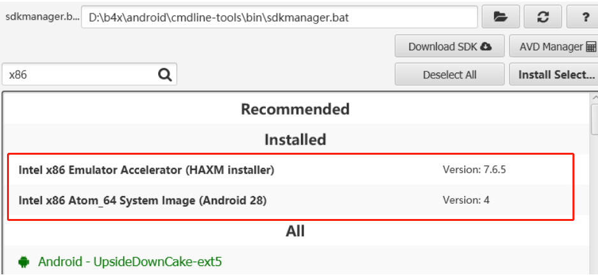
Task: Click Version 4 of Atom_64 image
Action: [466, 201]
